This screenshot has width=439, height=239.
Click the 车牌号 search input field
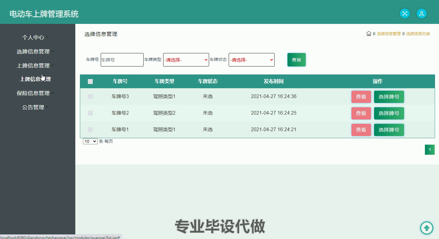[122, 60]
